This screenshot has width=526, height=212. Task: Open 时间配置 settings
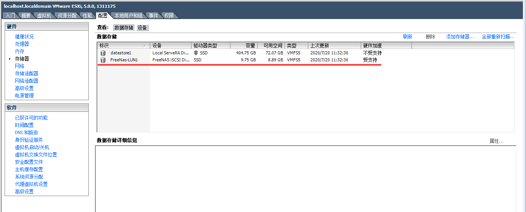(24, 125)
